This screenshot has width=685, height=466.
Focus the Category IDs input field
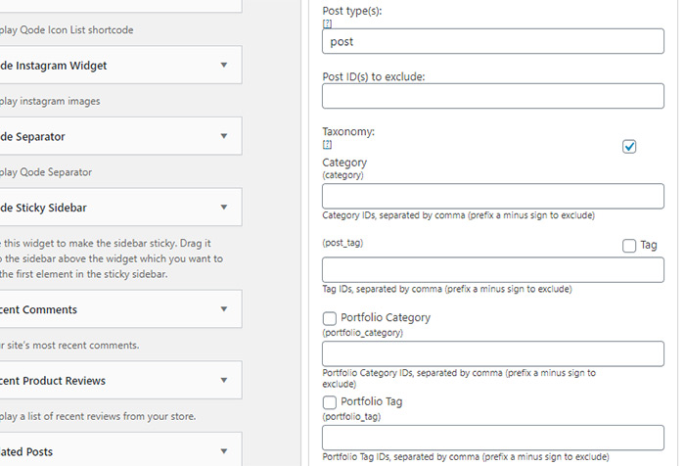[493, 196]
